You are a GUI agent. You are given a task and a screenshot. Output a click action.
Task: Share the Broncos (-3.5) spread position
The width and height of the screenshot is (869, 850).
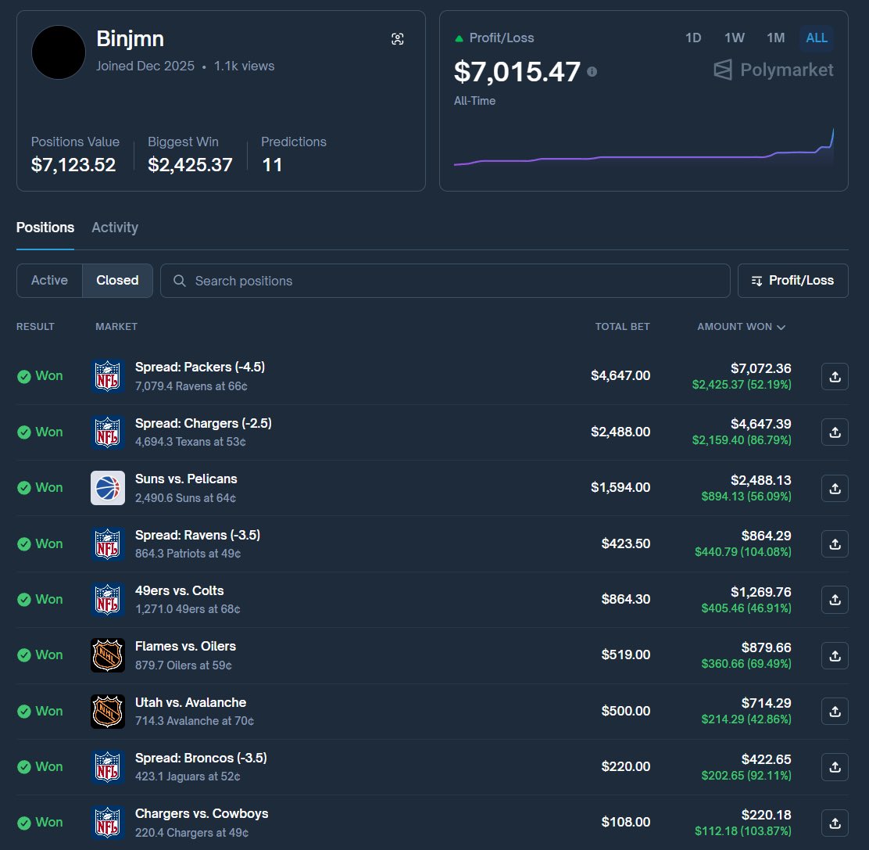click(x=835, y=767)
